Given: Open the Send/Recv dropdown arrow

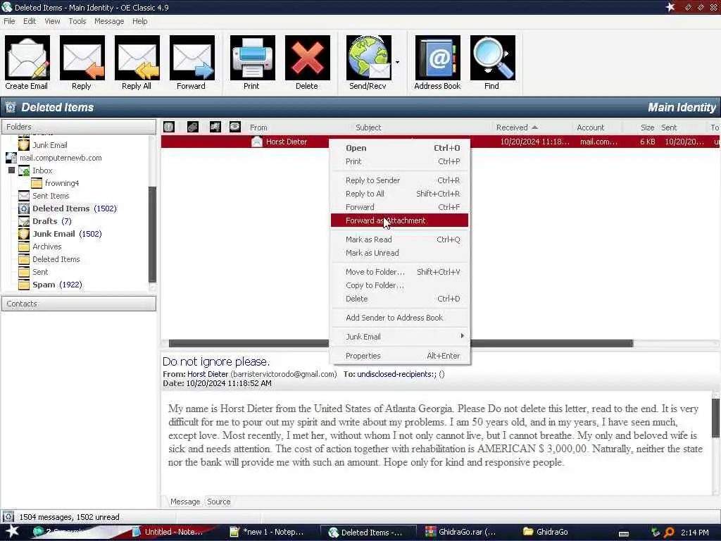Looking at the screenshot, I should 397,62.
